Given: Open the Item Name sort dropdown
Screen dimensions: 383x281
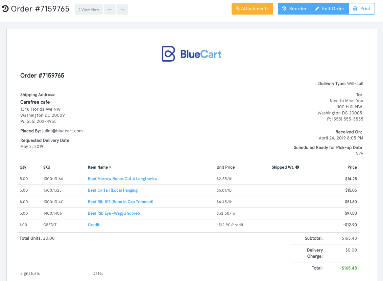Looking at the screenshot, I should coord(110,167).
